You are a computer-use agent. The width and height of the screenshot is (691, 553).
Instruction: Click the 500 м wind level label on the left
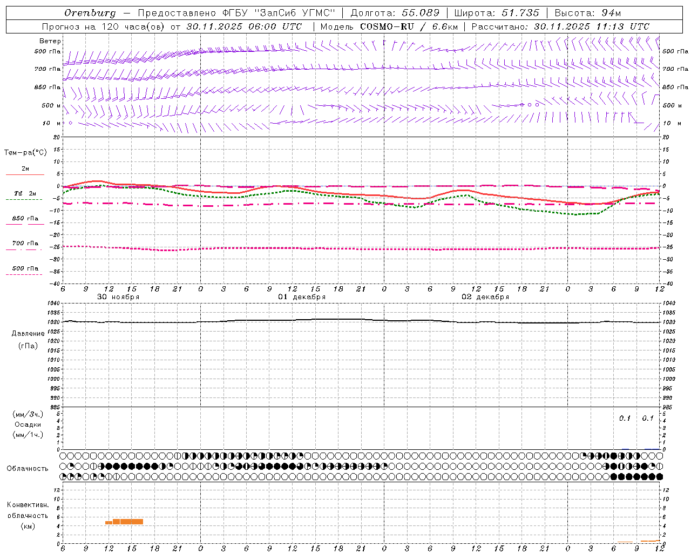(x=51, y=105)
